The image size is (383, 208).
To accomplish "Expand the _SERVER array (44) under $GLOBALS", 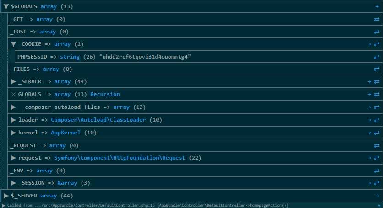I will (13, 81).
